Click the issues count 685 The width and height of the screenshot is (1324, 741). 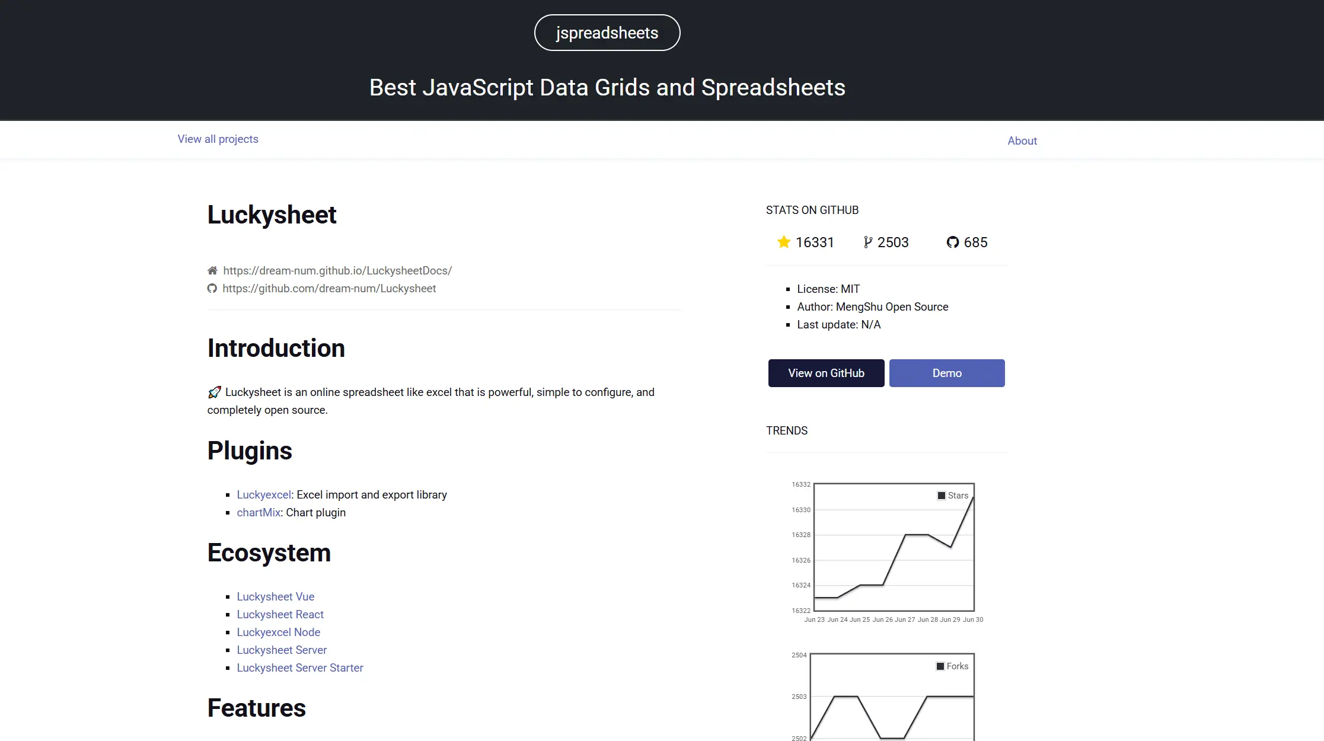click(x=975, y=242)
